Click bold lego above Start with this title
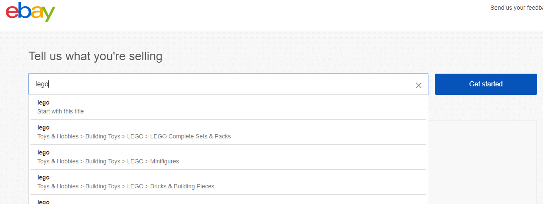 (43, 103)
